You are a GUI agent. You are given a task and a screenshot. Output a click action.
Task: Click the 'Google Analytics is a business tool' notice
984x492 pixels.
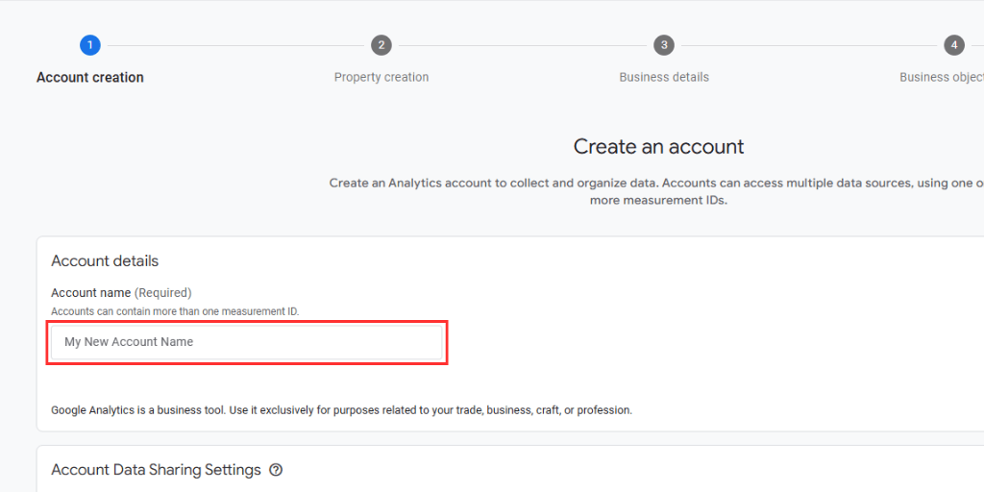(x=341, y=410)
